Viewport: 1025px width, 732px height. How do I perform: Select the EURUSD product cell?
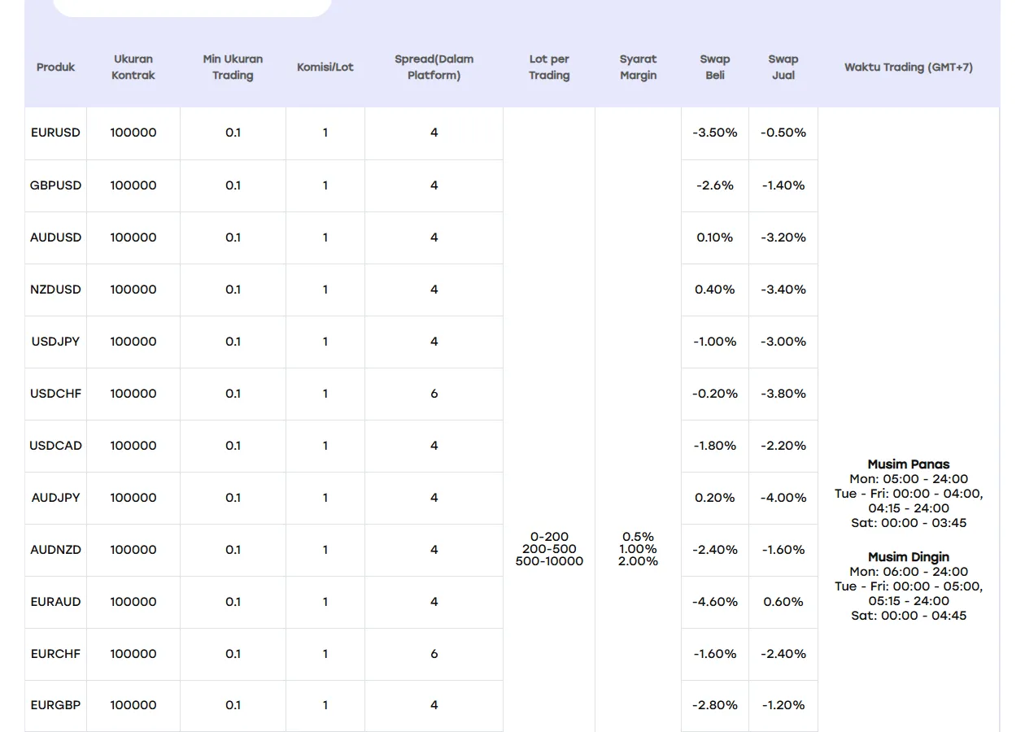[x=55, y=133]
